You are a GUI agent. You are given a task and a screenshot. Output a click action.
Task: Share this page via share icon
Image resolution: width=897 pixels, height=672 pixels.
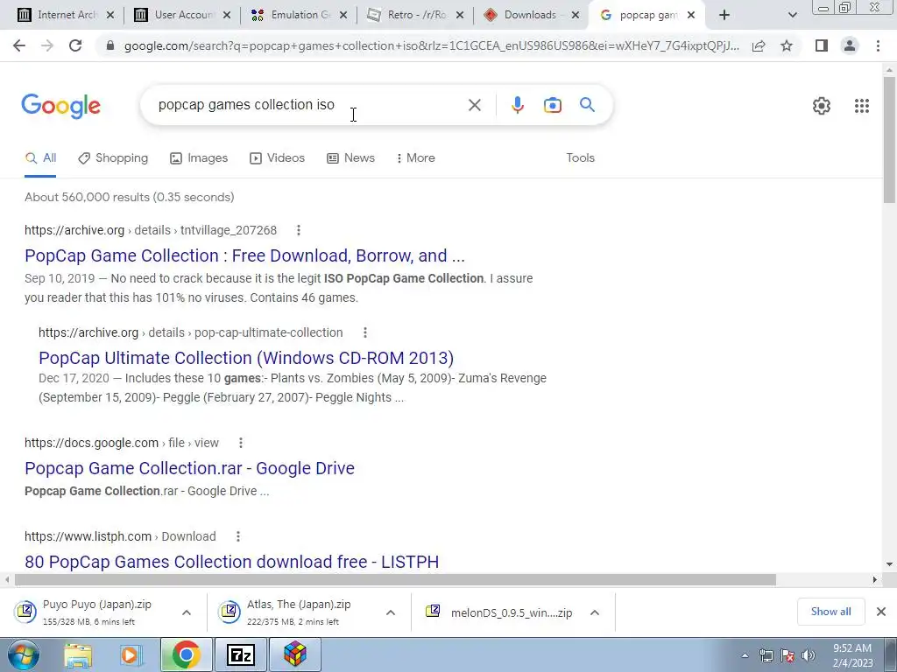point(759,45)
